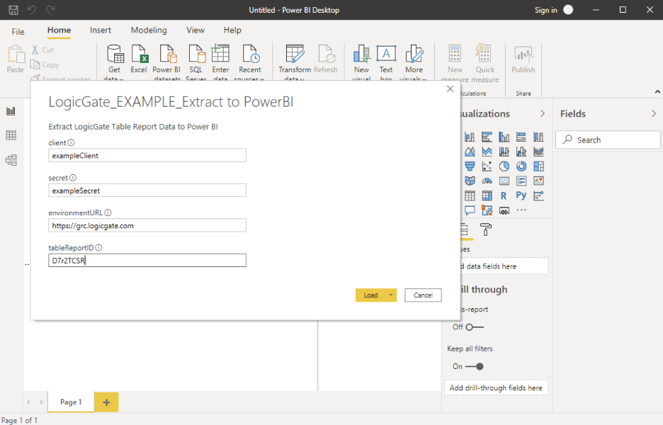
Task: Add a Matrix visual to the report
Action: 487,195
